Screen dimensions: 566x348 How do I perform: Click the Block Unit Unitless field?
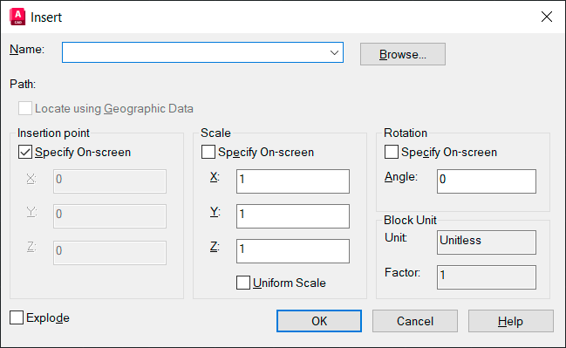tap(487, 242)
